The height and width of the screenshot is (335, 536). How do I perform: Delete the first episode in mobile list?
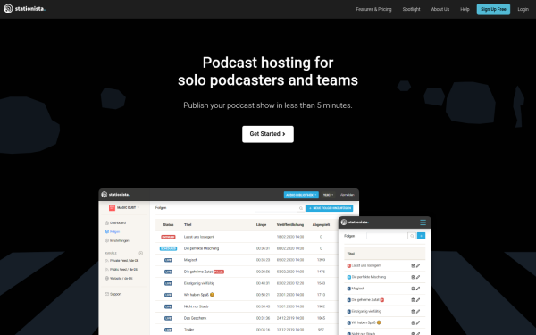[x=413, y=265]
